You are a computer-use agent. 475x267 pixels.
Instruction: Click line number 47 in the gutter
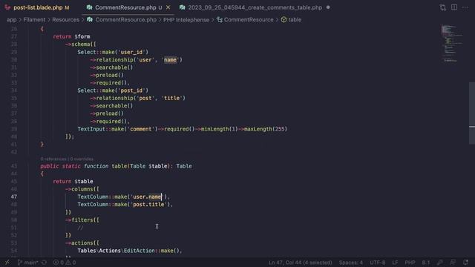tap(14, 197)
